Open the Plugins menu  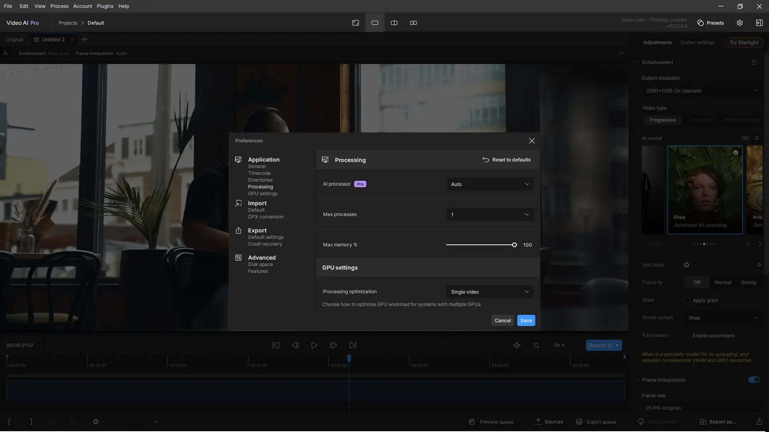tap(105, 6)
